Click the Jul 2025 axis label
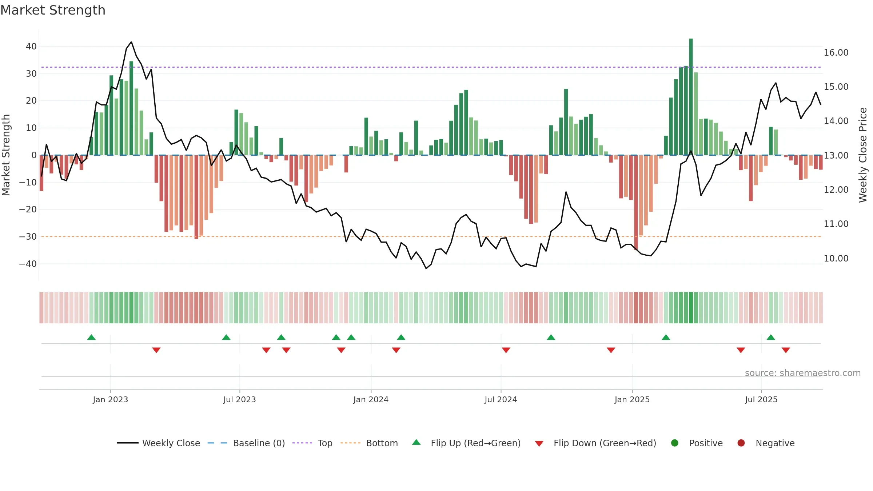Image resolution: width=873 pixels, height=491 pixels. tap(761, 399)
